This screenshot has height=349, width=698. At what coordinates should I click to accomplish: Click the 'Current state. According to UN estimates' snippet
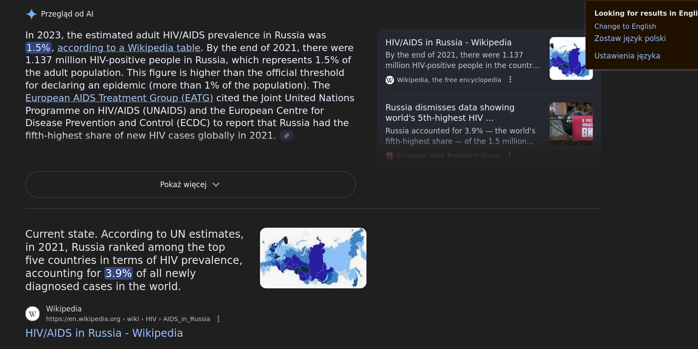pos(134,260)
